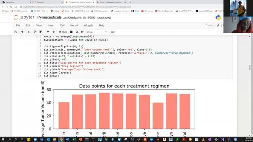Click the Python kernel logo
This screenshot has height=142, width=253.
tap(218, 17)
